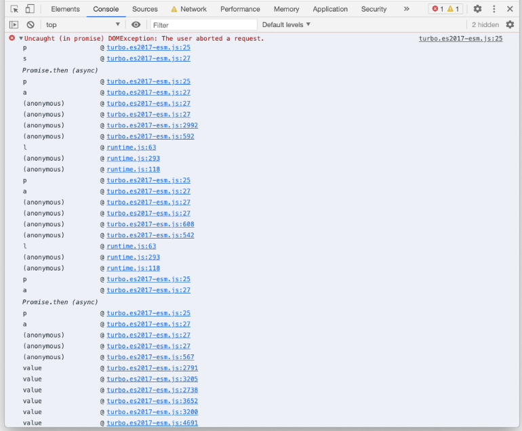Open source link at the right of the error message
The image size is (522, 431).
coord(460,38)
